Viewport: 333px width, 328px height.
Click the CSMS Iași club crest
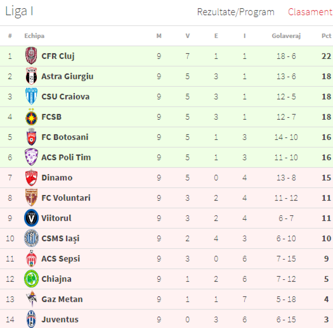pos(31,238)
